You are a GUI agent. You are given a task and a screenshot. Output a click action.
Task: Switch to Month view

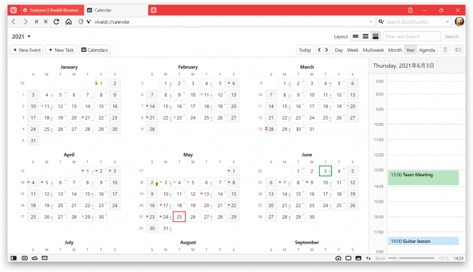[x=395, y=50]
